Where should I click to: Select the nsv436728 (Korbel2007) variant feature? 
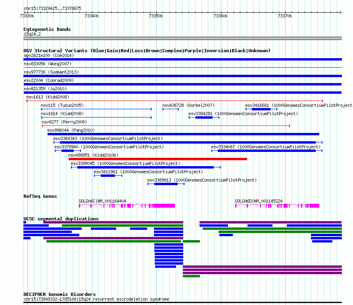pos(171,109)
